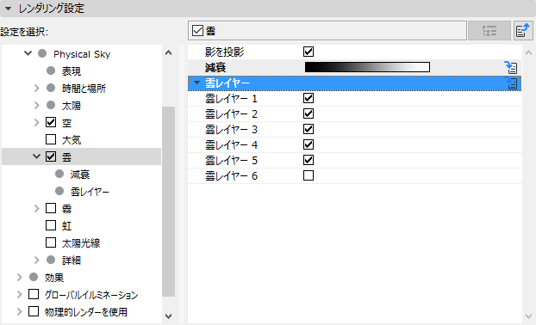
Task: Toggle the 雲 checkbox in the header field
Action: [x=197, y=31]
